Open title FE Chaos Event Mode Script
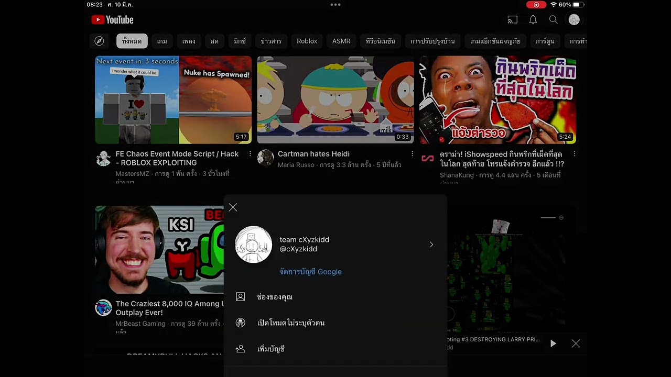 177,158
